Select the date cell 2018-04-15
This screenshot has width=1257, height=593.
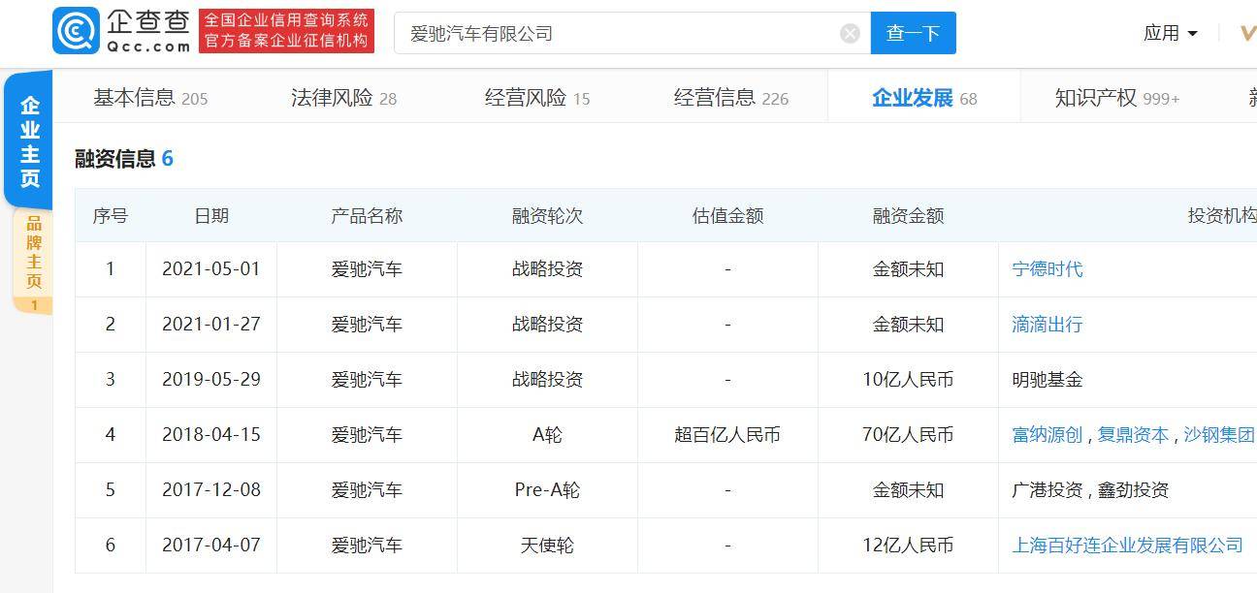(x=211, y=435)
